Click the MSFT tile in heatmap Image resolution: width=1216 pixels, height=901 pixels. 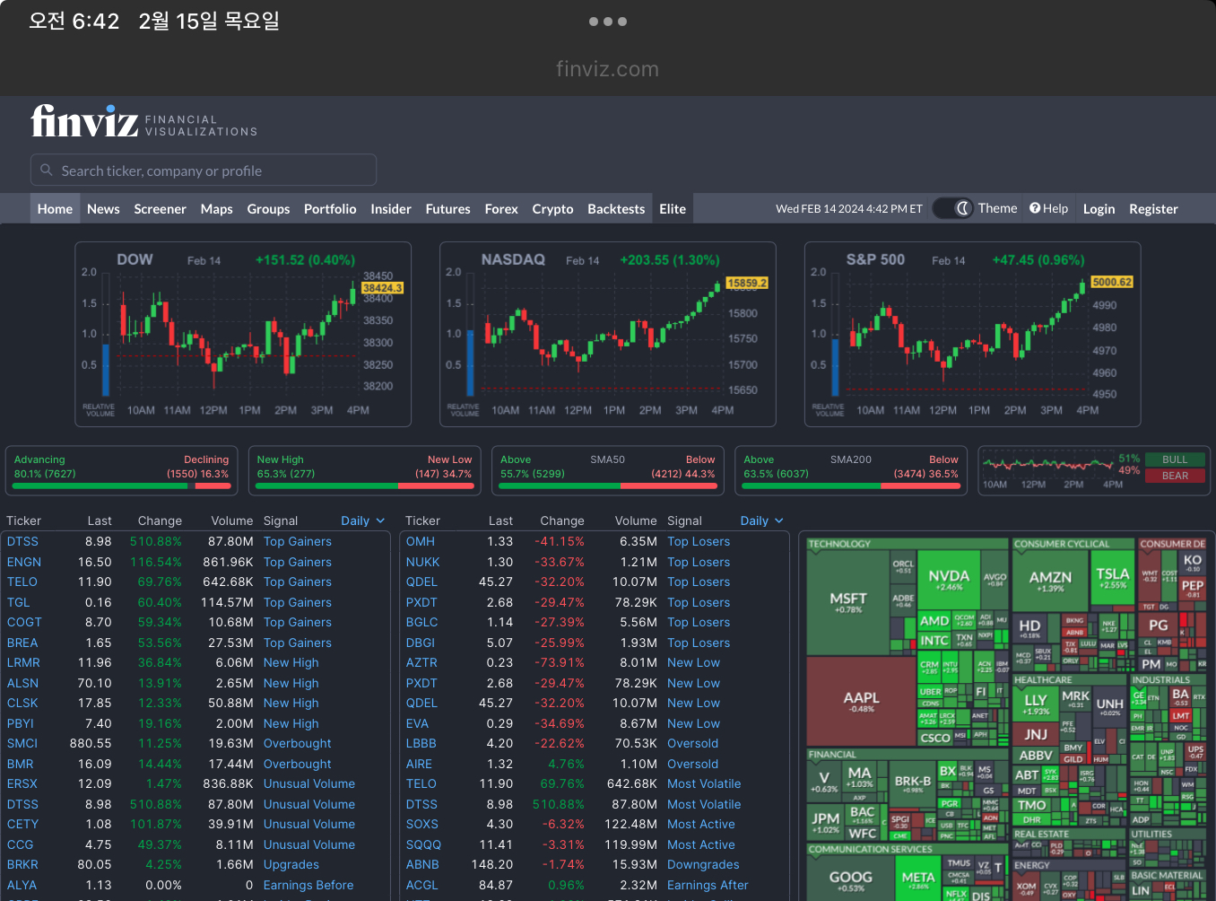pos(848,602)
